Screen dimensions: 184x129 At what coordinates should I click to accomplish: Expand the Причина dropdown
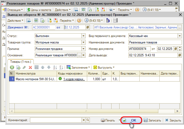point(83,49)
